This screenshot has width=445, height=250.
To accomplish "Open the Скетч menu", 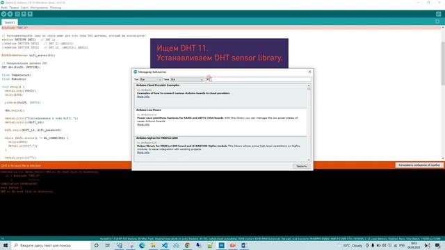I will [x=24, y=8].
